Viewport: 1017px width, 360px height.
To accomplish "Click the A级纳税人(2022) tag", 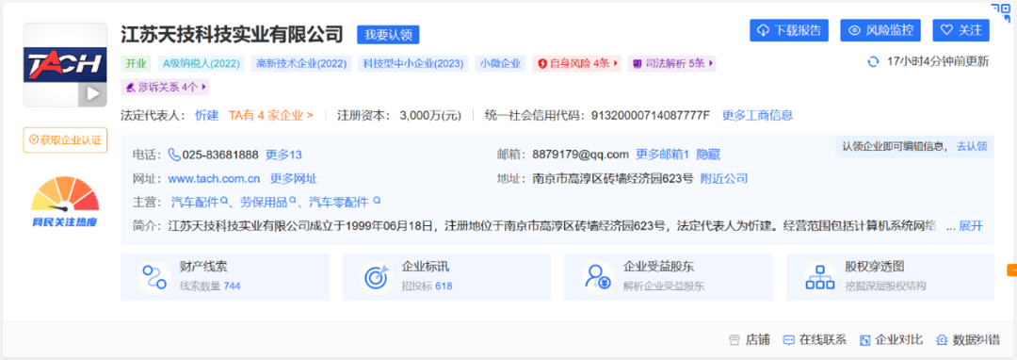I will (202, 63).
